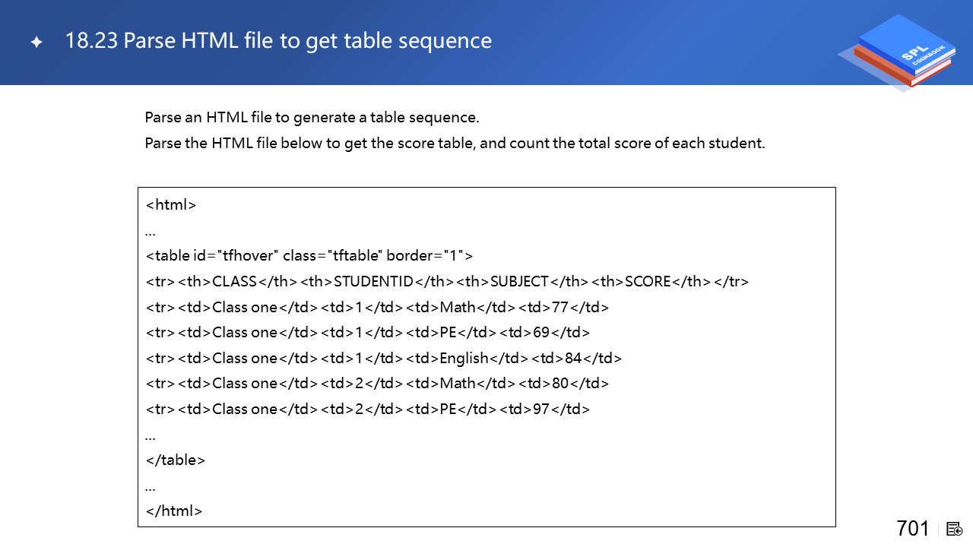
Task: Click the ellipsis line above </html>
Action: 151,486
